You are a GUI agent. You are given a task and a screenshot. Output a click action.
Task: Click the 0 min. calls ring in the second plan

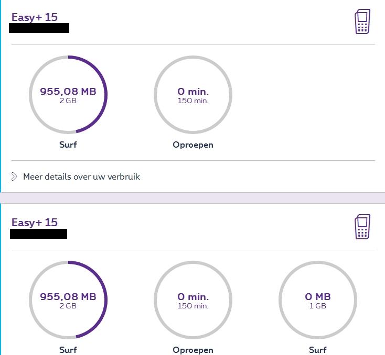click(193, 300)
